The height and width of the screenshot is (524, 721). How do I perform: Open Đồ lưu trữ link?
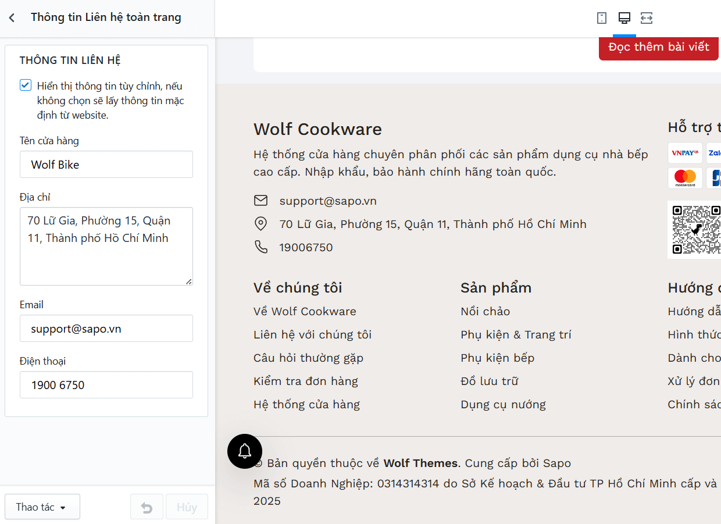click(490, 381)
